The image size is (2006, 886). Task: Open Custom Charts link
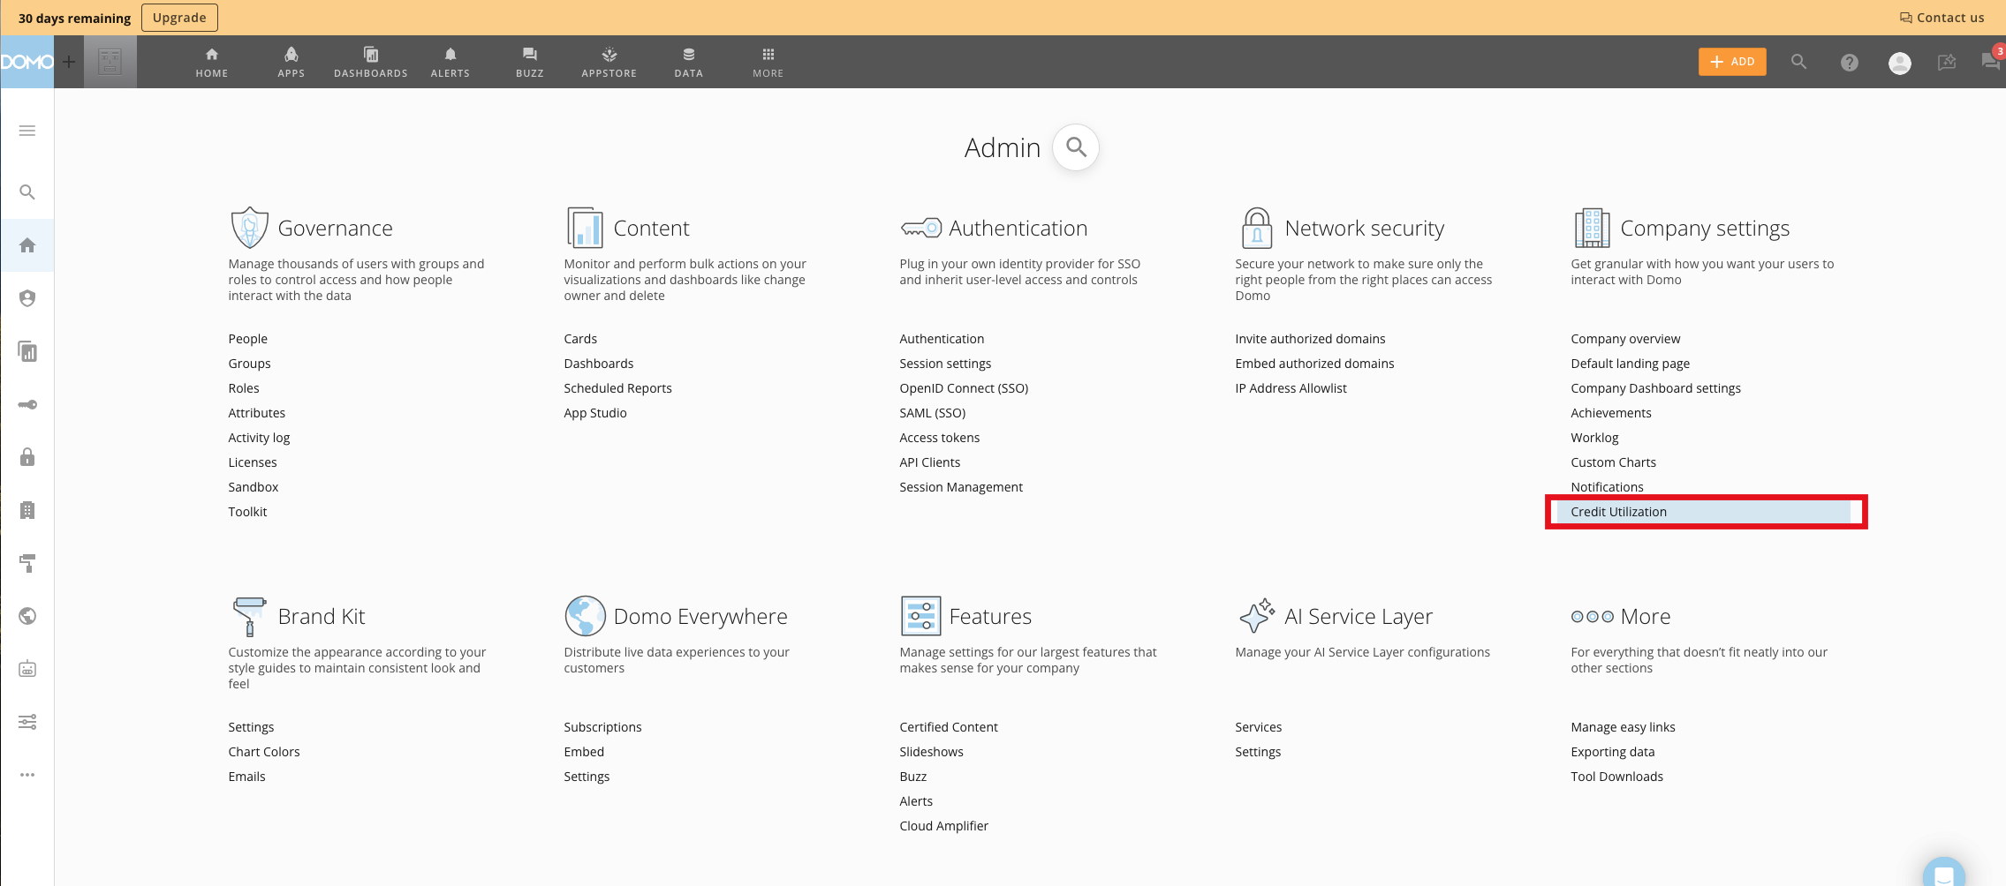click(x=1614, y=462)
